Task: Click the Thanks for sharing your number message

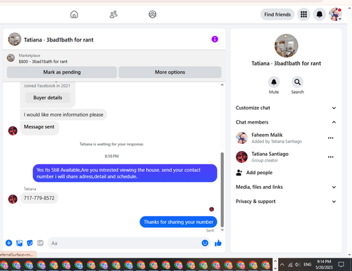Action: (178, 222)
